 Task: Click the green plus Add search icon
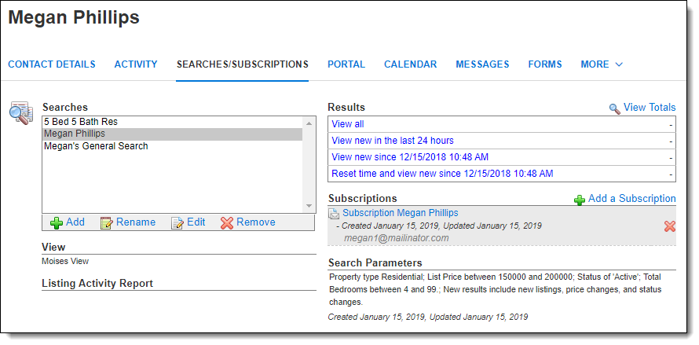tap(57, 222)
